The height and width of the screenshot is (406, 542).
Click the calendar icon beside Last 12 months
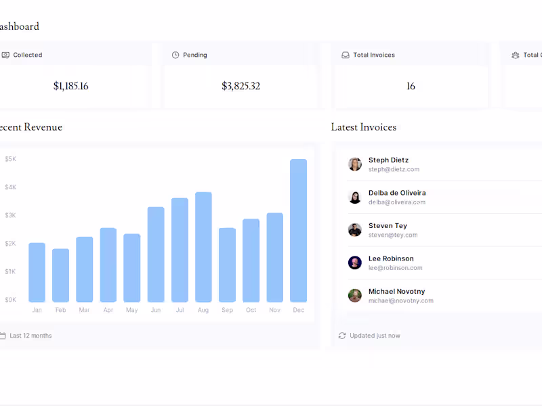point(3,336)
